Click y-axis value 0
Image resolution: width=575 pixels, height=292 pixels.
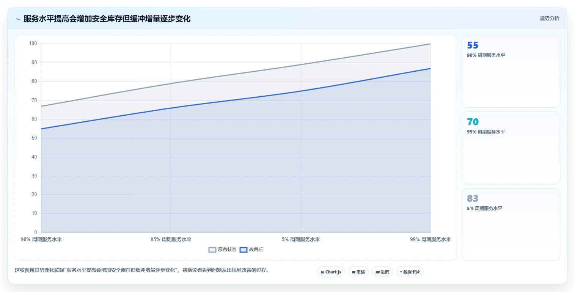[x=36, y=232]
